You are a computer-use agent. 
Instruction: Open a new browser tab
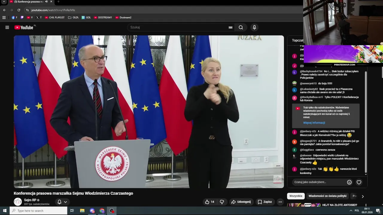click(58, 2)
